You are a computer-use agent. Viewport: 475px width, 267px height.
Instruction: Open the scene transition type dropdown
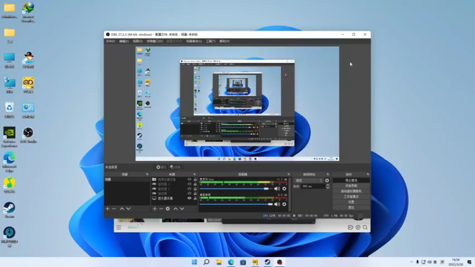coord(308,180)
